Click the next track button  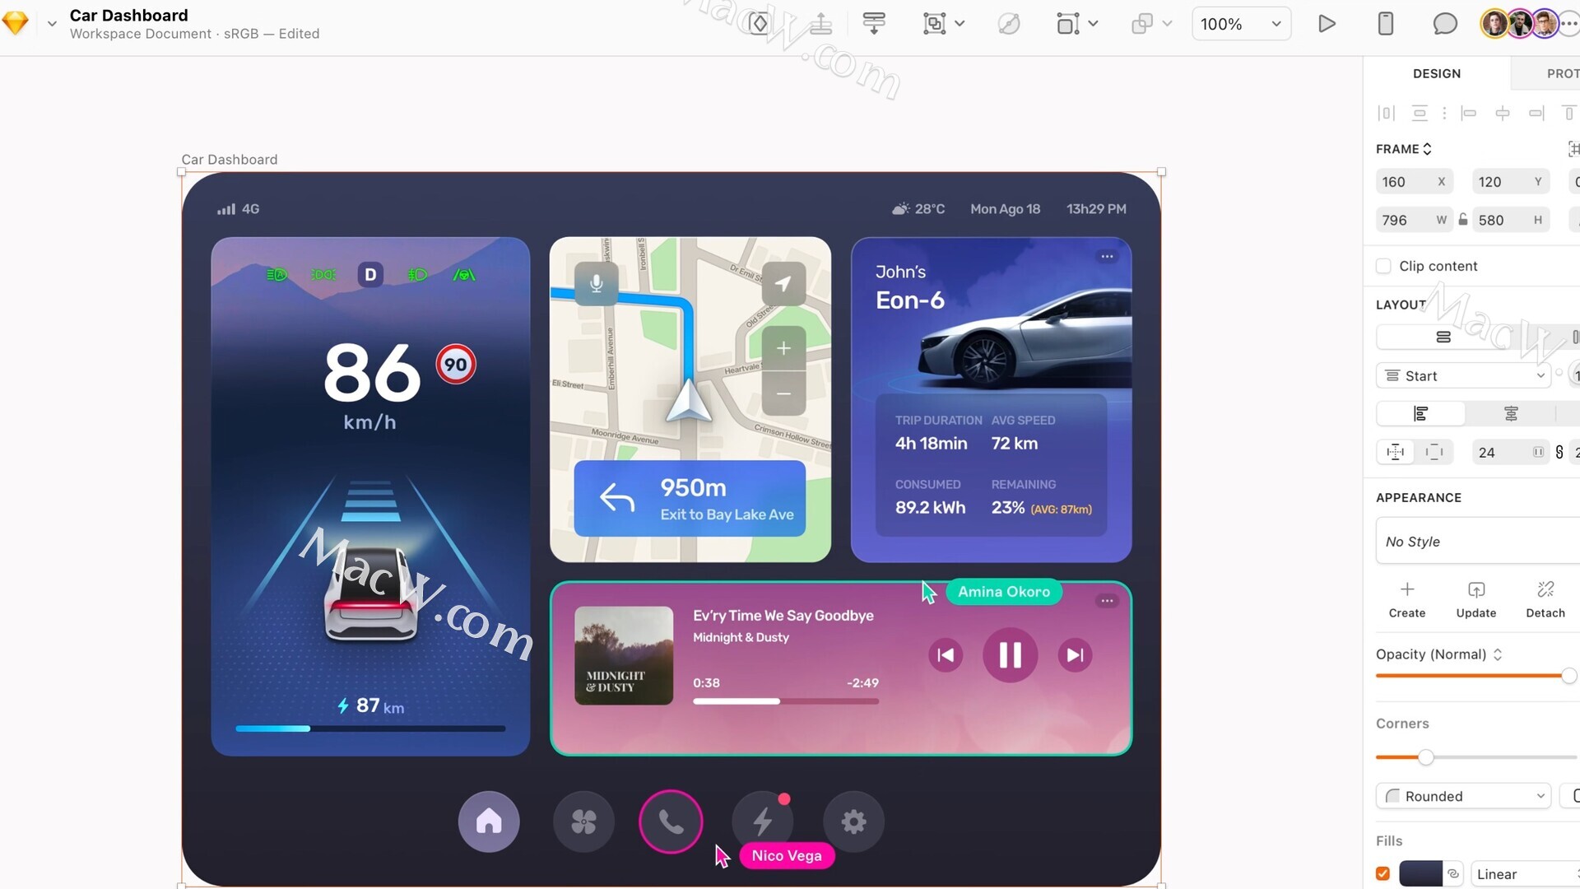click(x=1075, y=655)
